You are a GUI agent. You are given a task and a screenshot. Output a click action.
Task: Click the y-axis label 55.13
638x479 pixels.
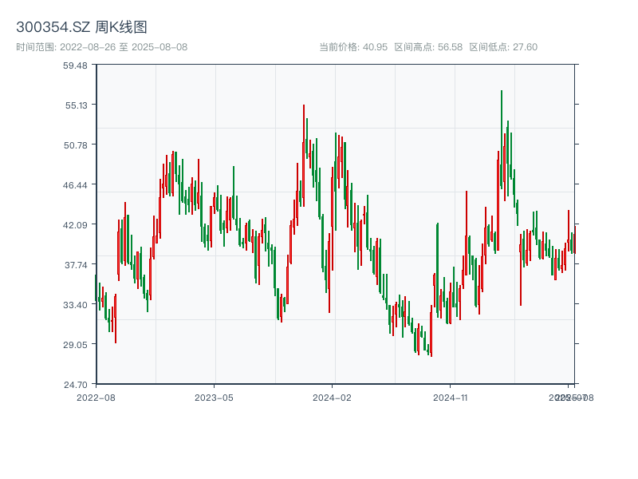click(76, 105)
